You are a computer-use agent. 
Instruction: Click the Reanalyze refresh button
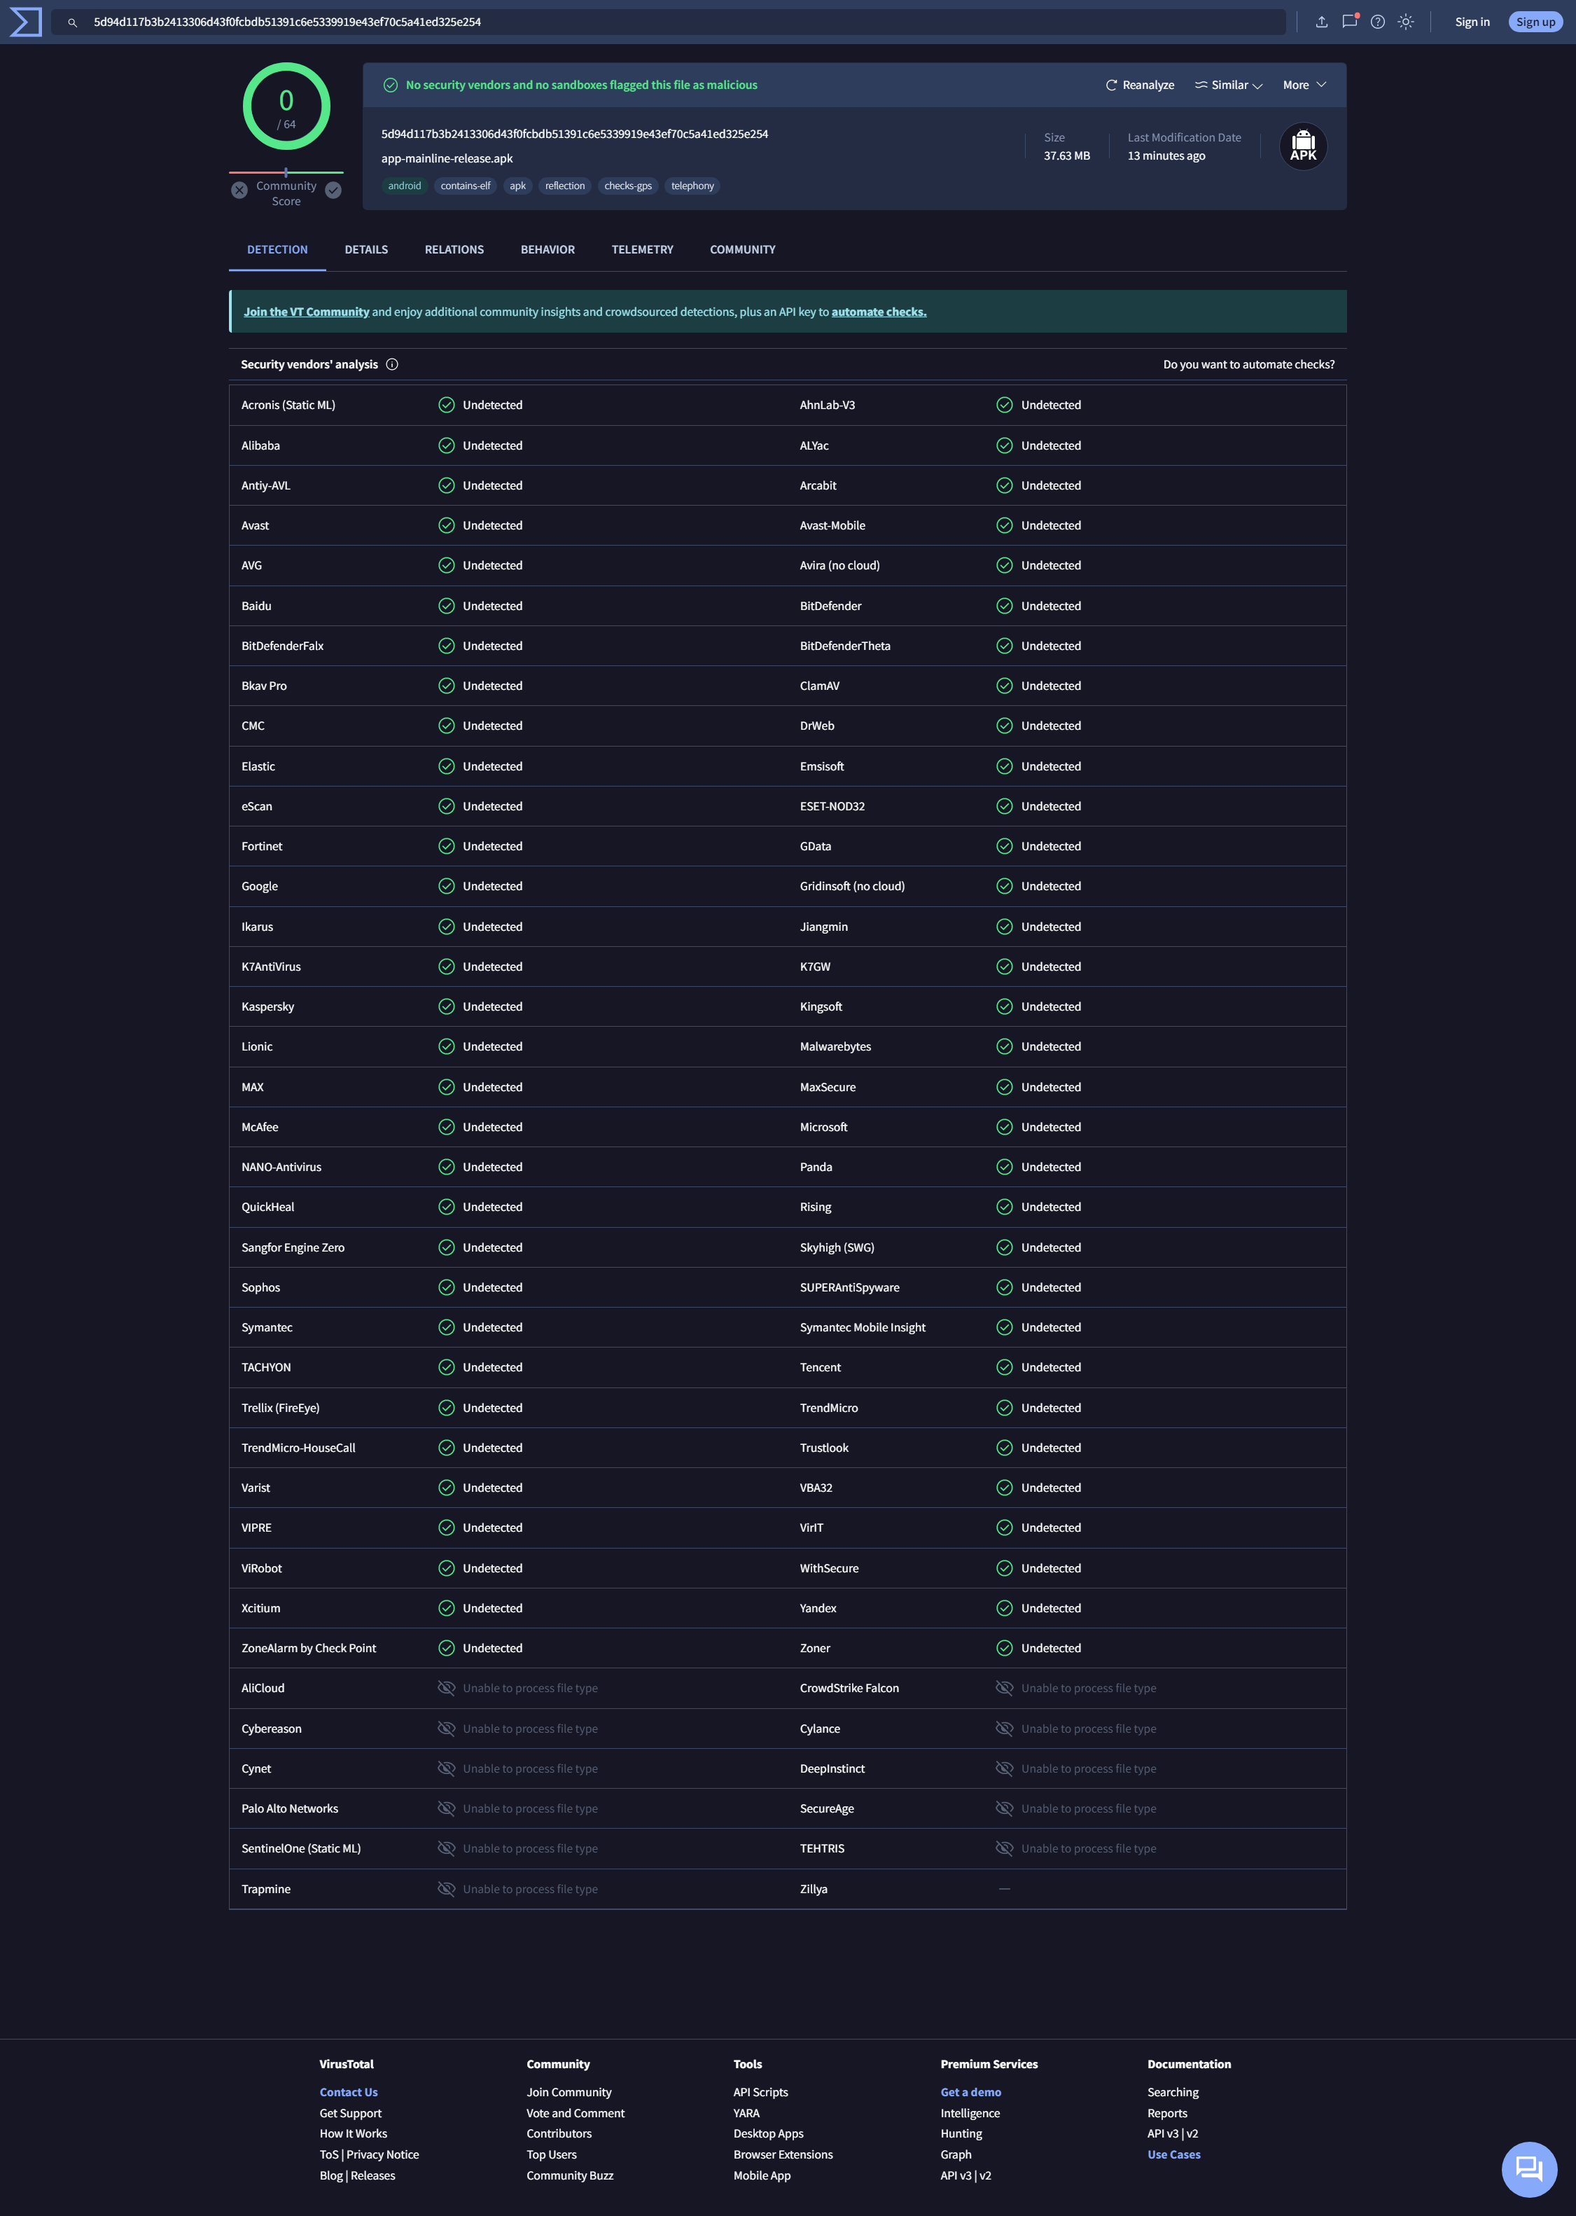pyautogui.click(x=1141, y=85)
